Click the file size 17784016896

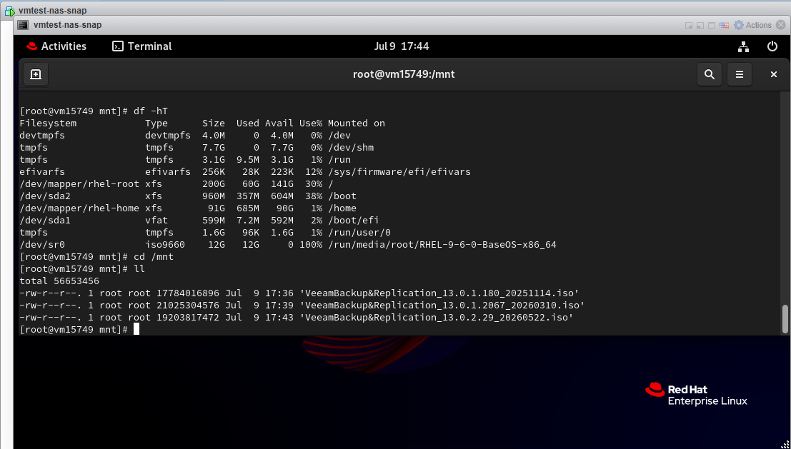(x=188, y=293)
